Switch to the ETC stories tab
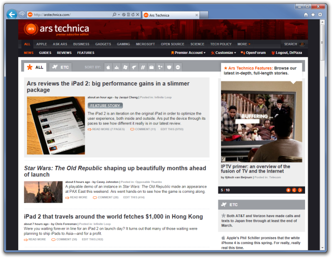 [61, 67]
